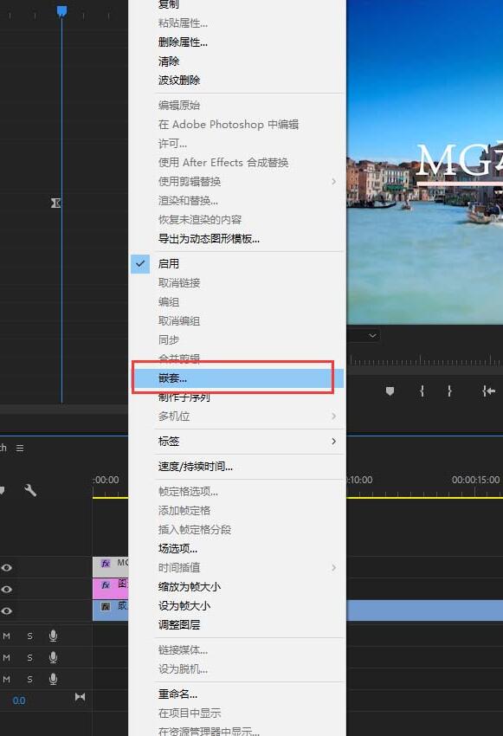Select the grey MG title clip on timeline
This screenshot has width=503, height=736.
pyautogui.click(x=110, y=567)
